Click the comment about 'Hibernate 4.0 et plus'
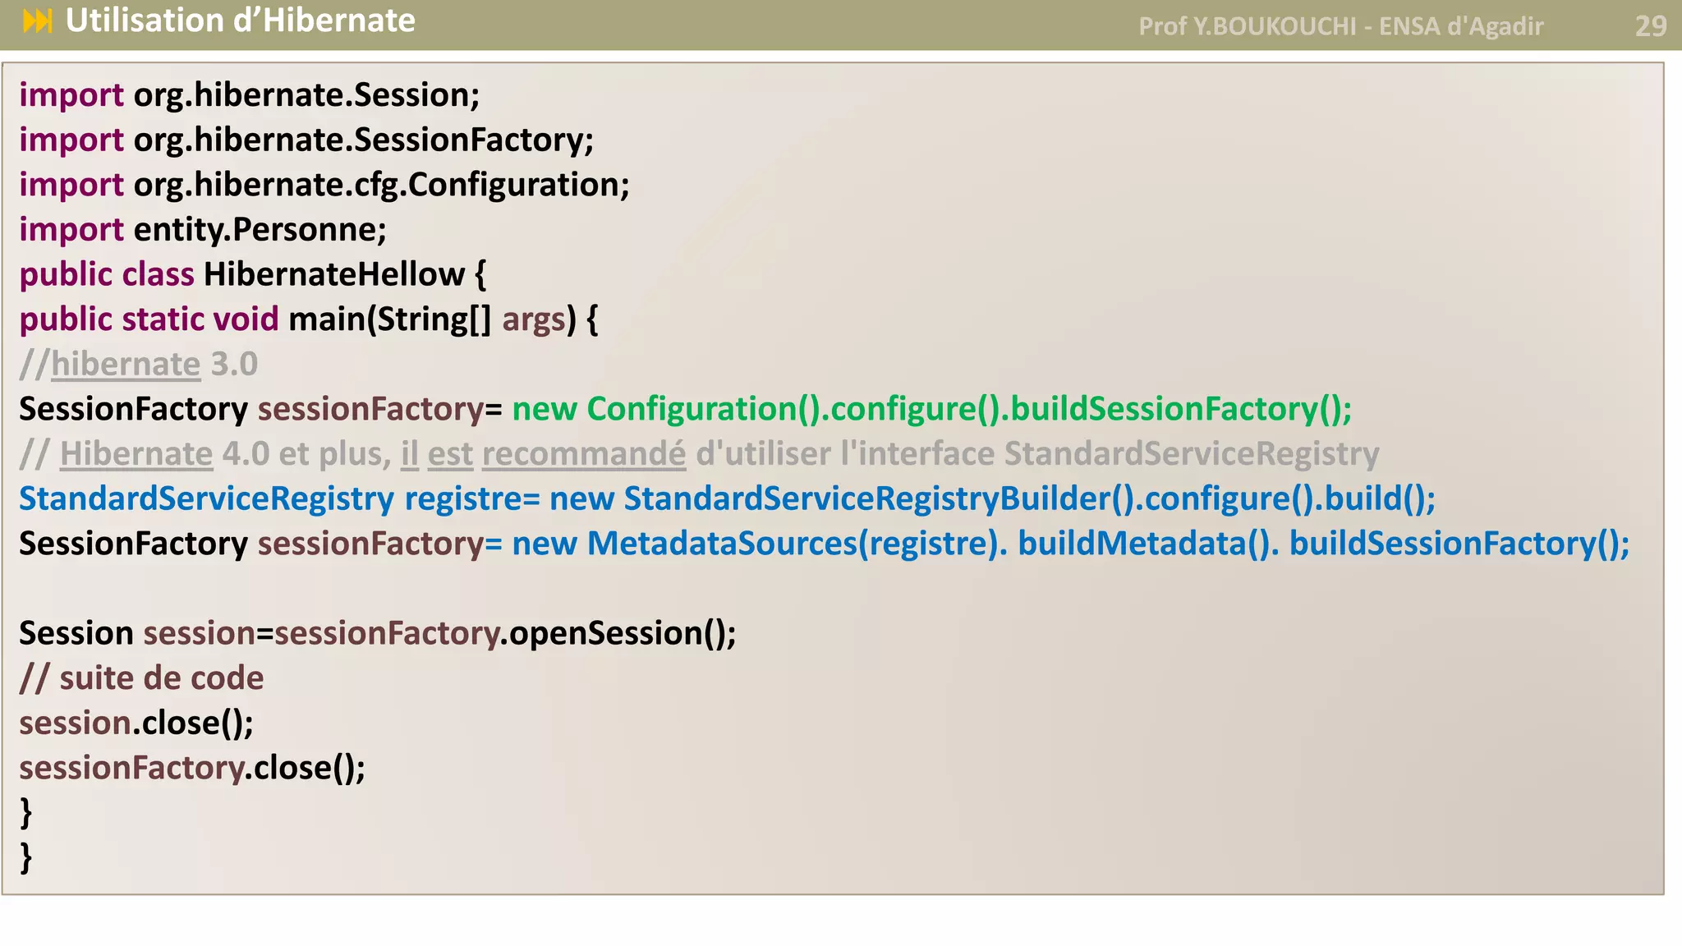1682x946 pixels. (x=699, y=453)
